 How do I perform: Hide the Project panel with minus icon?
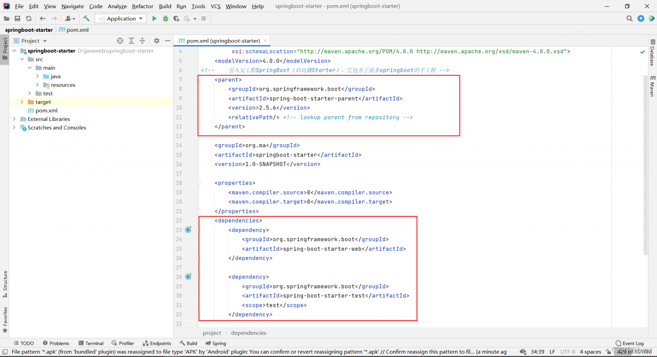(167, 41)
